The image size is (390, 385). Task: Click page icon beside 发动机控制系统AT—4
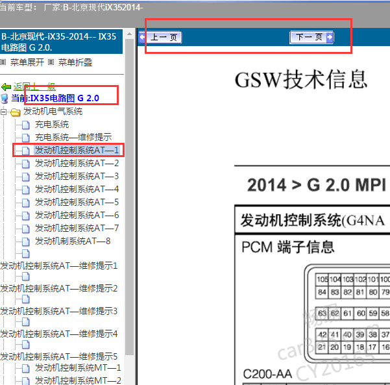tap(25, 190)
